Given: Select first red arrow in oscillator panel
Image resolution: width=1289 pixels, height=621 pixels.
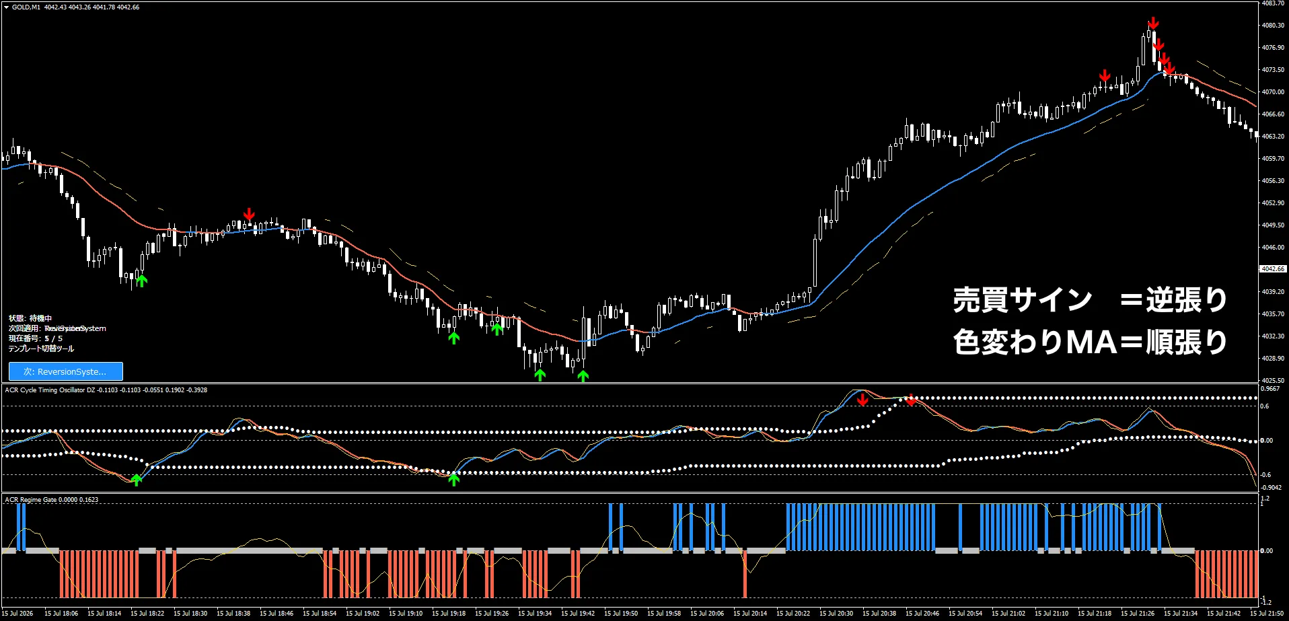Looking at the screenshot, I should (862, 400).
